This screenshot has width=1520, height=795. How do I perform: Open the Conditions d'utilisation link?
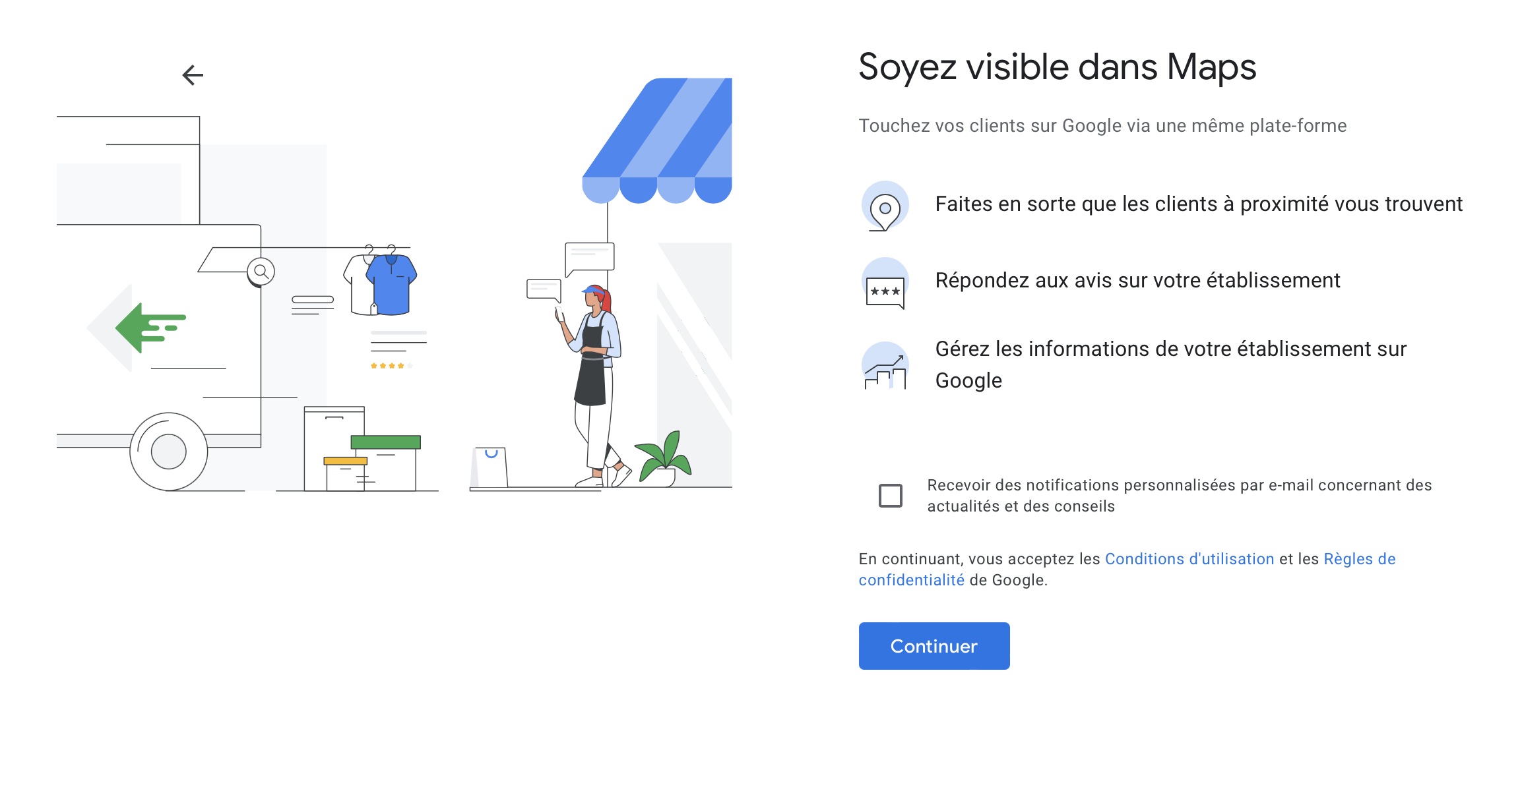click(1189, 559)
